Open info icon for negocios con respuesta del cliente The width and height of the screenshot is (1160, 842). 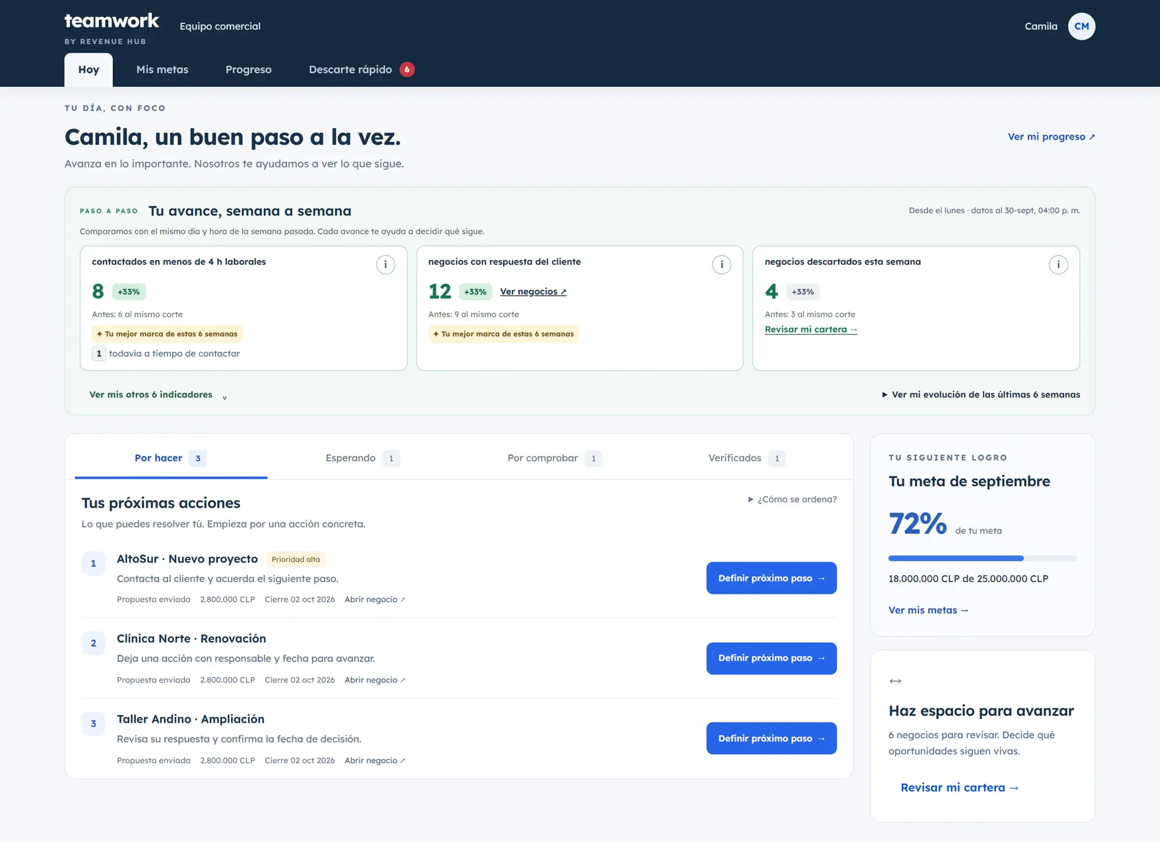pos(722,264)
